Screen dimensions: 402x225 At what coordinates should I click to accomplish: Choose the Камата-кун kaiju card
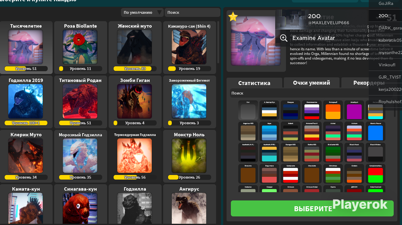26,204
